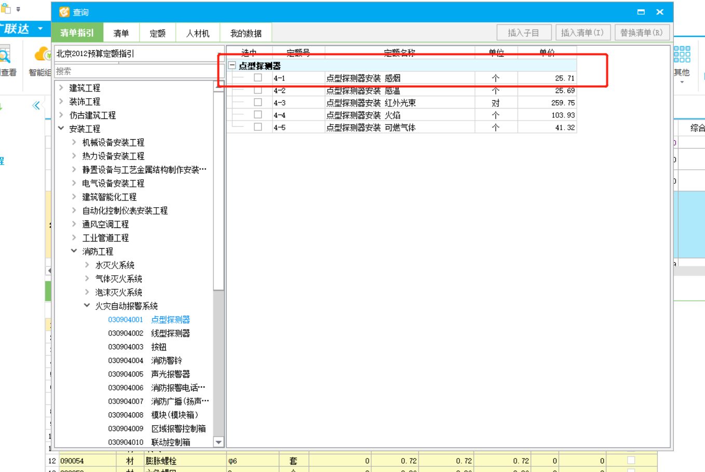The width and height of the screenshot is (705, 472).
Task: Open the 定额 tab
Action: coord(157,33)
